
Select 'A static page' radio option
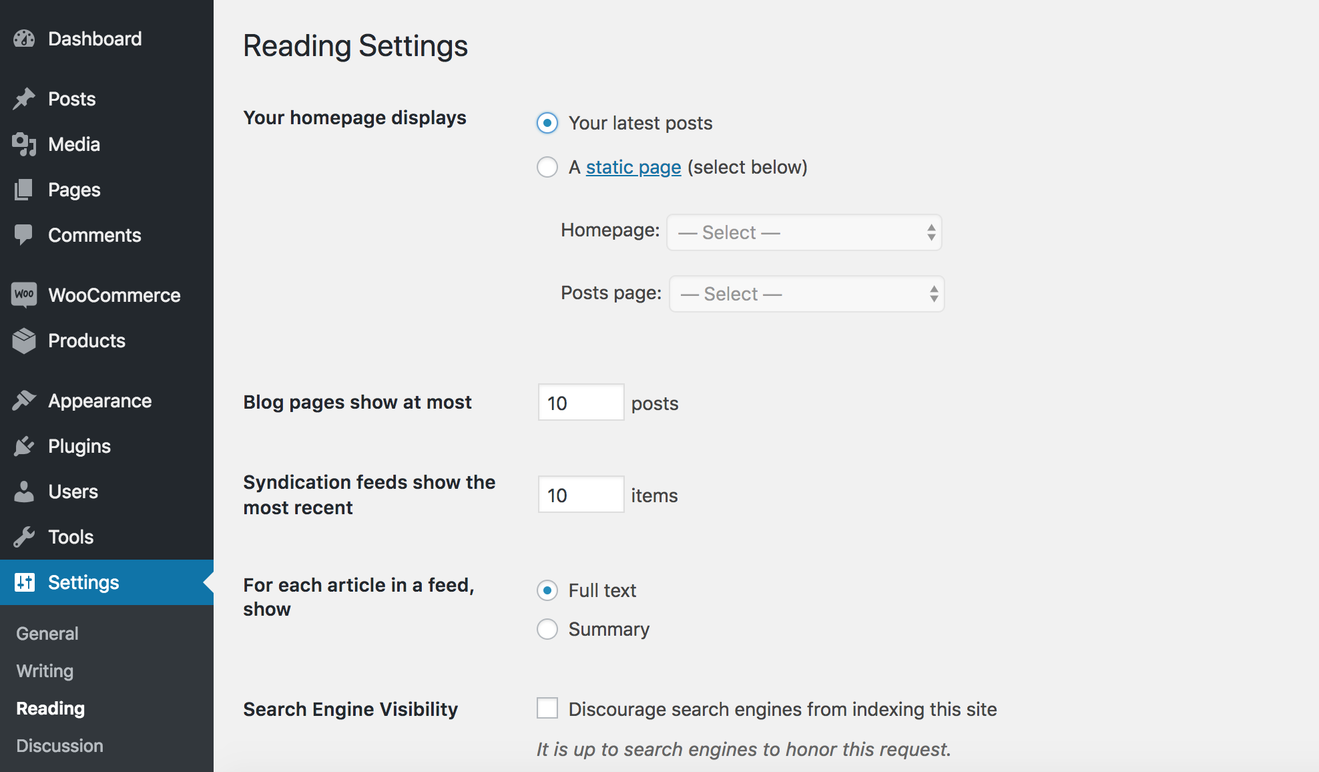(547, 167)
